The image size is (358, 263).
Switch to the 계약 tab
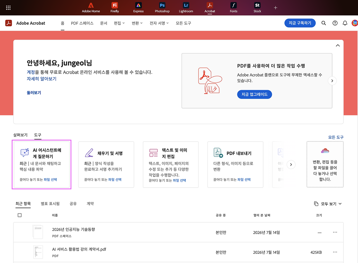90,204
